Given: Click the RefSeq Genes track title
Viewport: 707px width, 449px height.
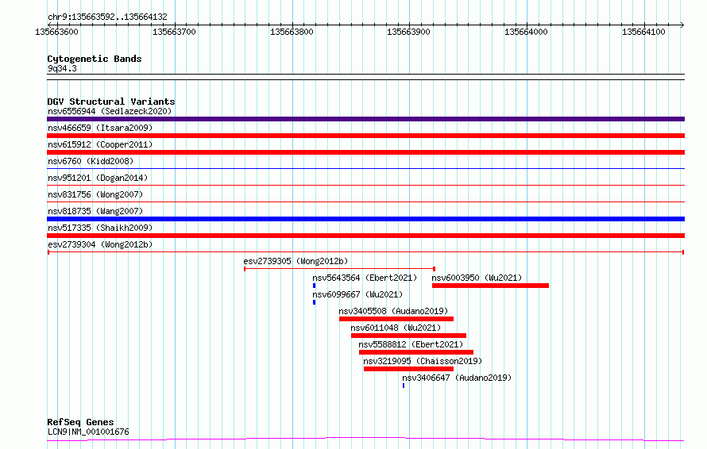Looking at the screenshot, I should (x=80, y=423).
